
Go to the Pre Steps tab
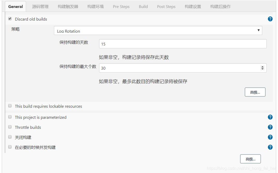(121, 6)
